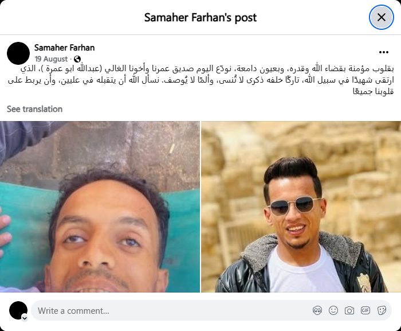Expand the commenting identity chevron
Image resolution: width=401 pixels, height=331 pixels.
(x=25, y=318)
